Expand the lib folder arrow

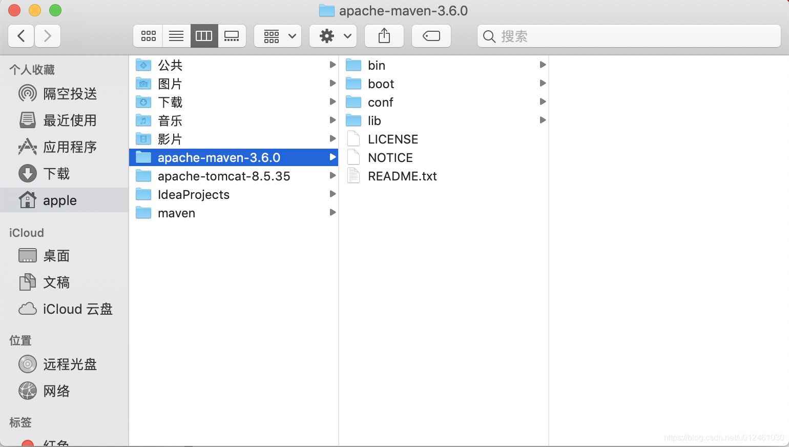click(x=543, y=120)
